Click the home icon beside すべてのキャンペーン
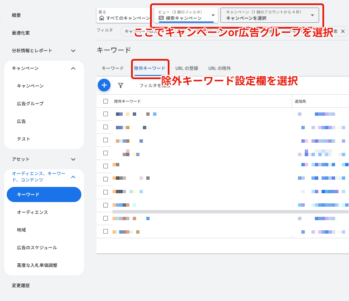The image size is (349, 301). [102, 18]
